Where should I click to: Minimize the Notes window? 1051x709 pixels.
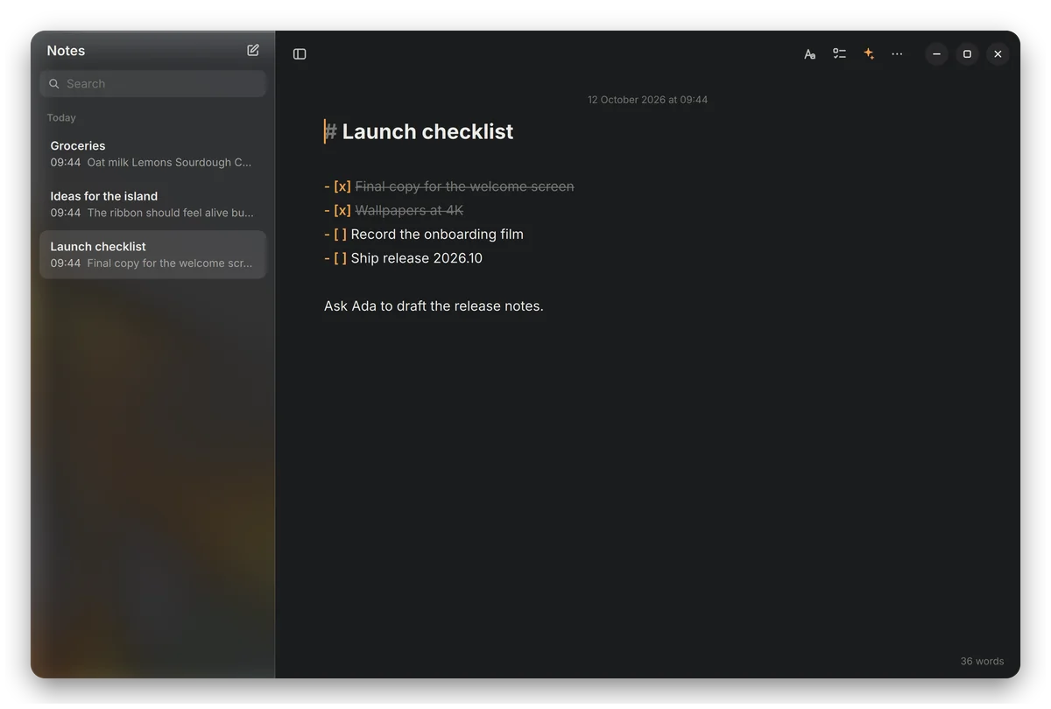(936, 54)
